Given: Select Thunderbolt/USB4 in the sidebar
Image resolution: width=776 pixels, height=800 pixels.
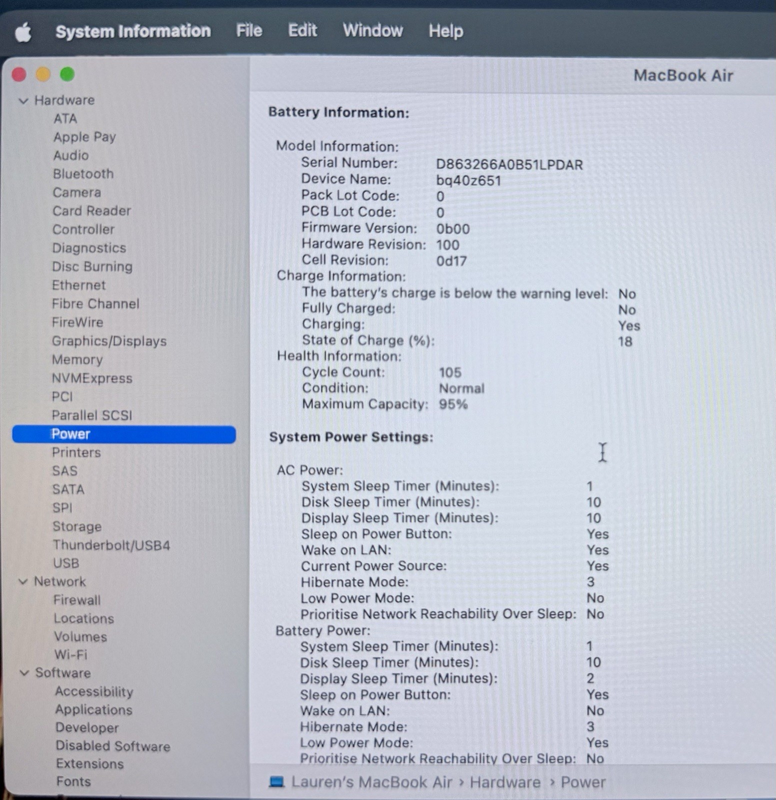Looking at the screenshot, I should [111, 545].
